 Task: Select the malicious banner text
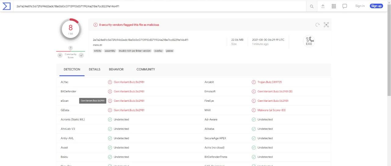point(129,25)
